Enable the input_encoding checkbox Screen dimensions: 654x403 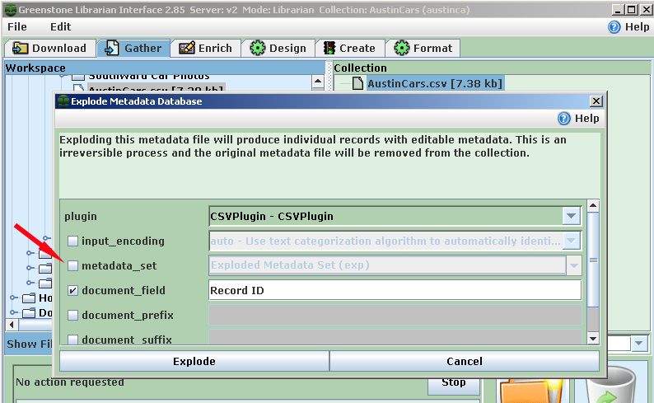click(73, 241)
